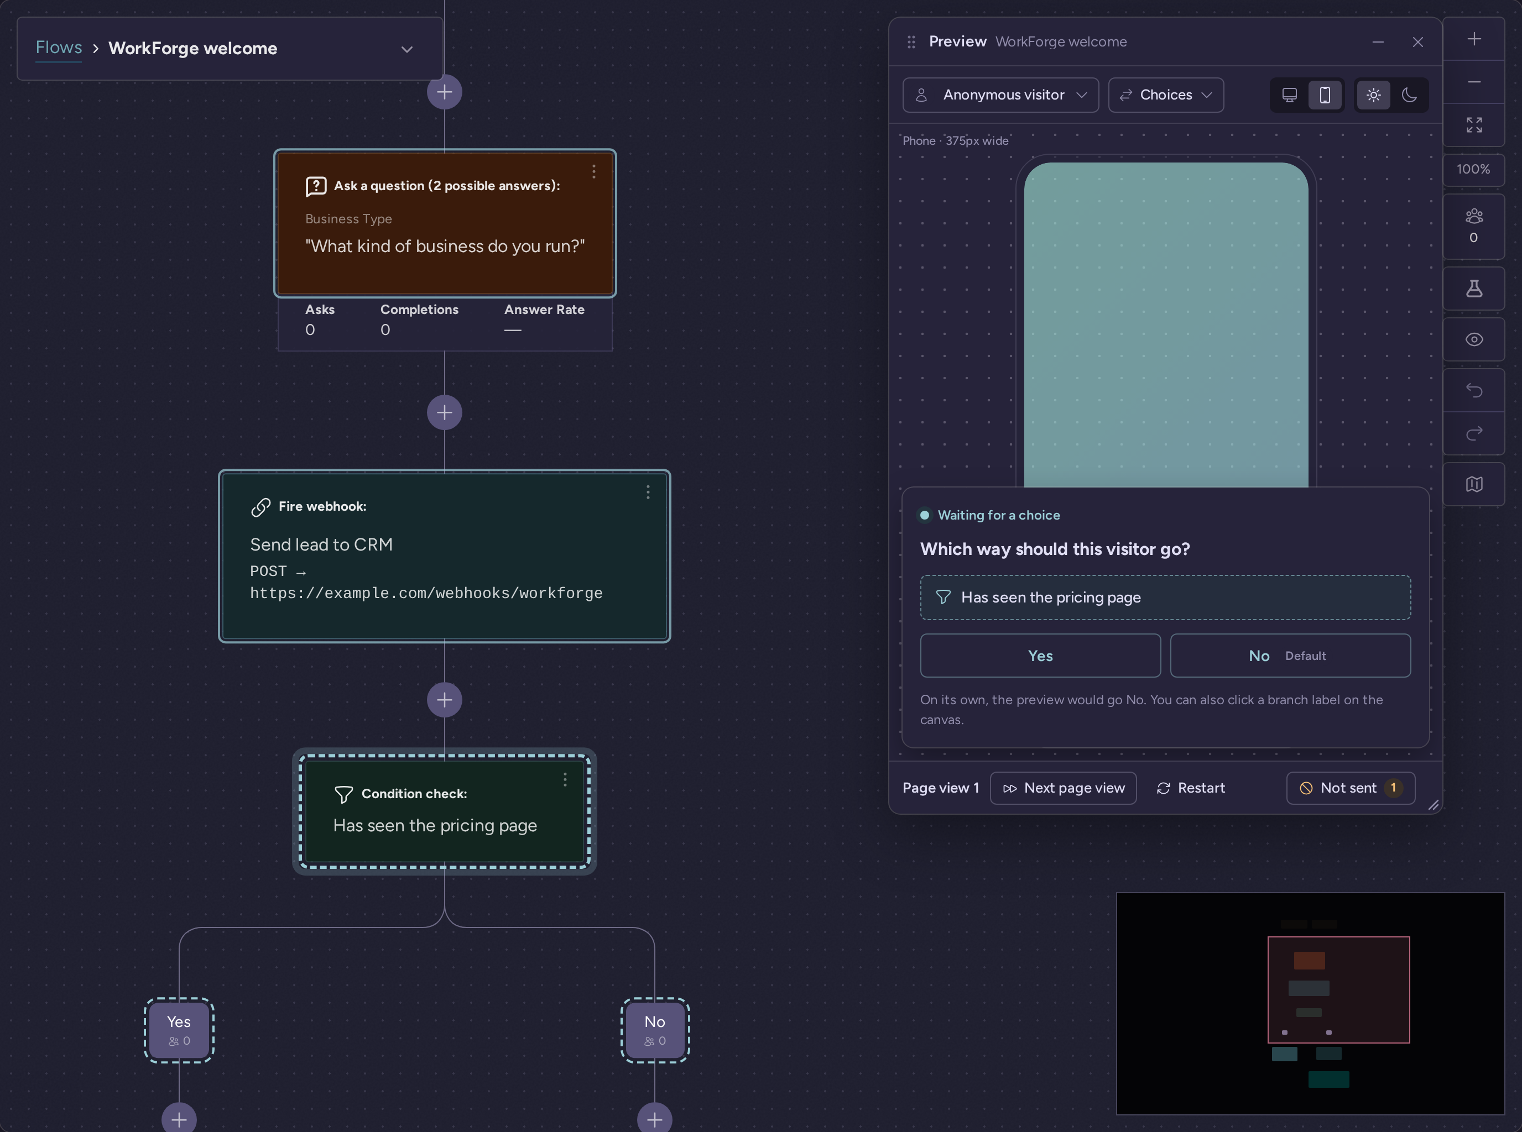
Task: Select the Has seen the pricing page condition in preview
Action: point(1165,598)
